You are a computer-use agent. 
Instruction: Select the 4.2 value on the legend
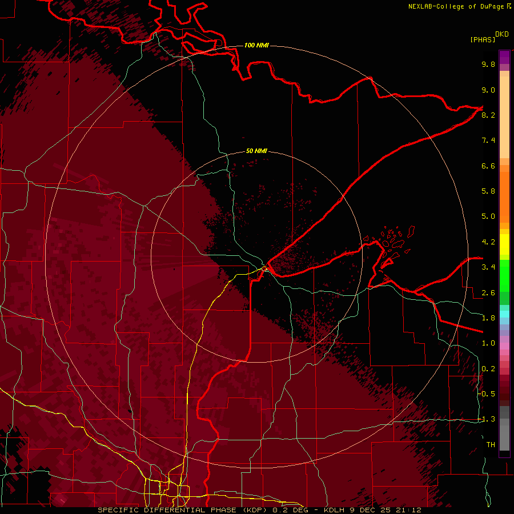tap(488, 242)
